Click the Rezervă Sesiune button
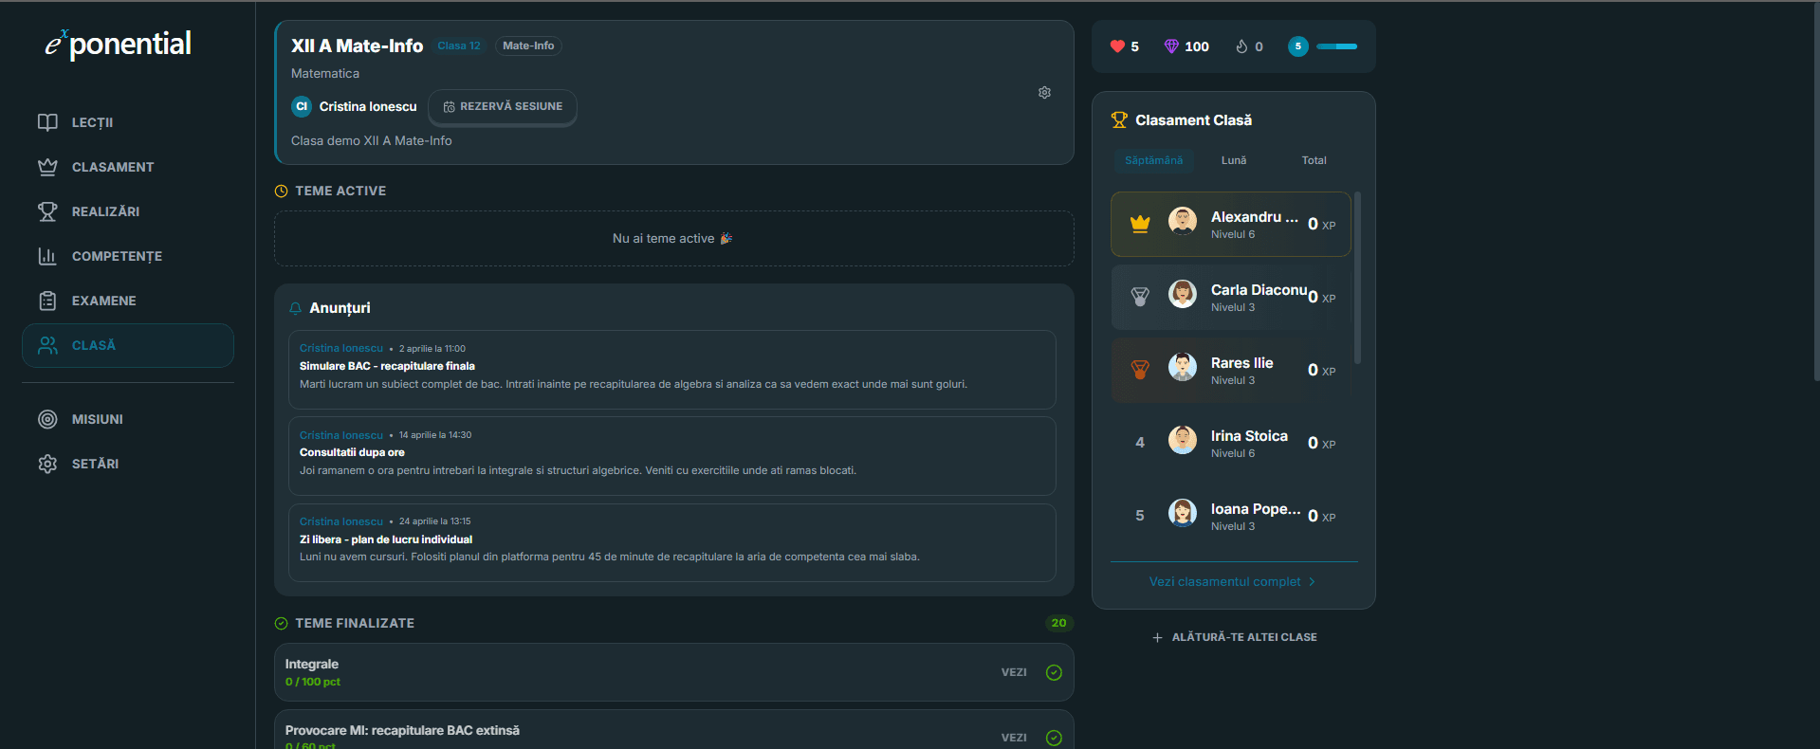The width and height of the screenshot is (1820, 749). click(x=503, y=106)
